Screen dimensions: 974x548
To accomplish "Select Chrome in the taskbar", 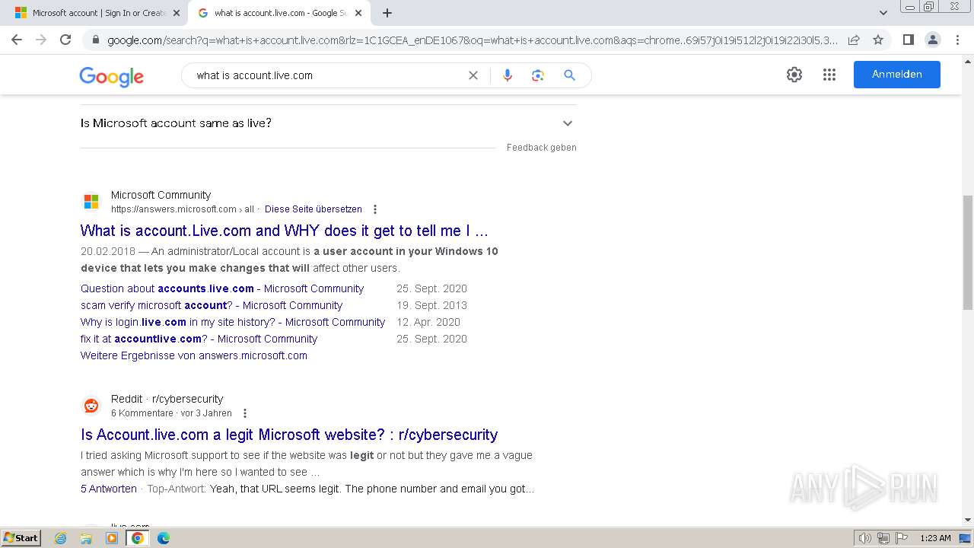I will point(137,538).
